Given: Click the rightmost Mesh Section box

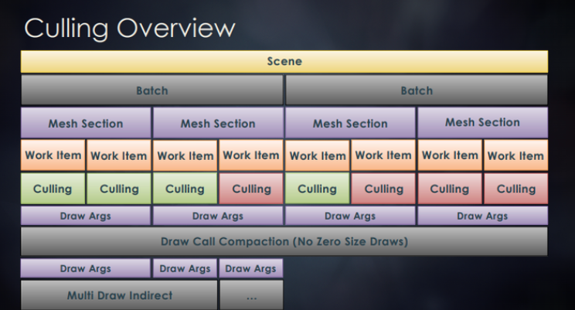Looking at the screenshot, I should pyautogui.click(x=482, y=122).
